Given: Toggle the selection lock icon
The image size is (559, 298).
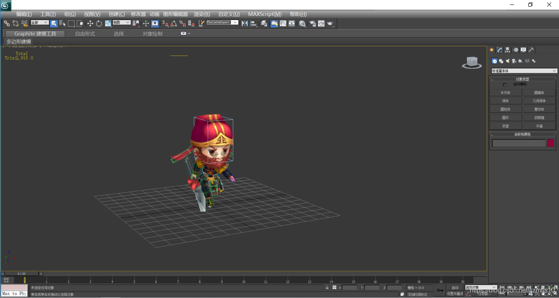Looking at the screenshot, I should coord(327,288).
